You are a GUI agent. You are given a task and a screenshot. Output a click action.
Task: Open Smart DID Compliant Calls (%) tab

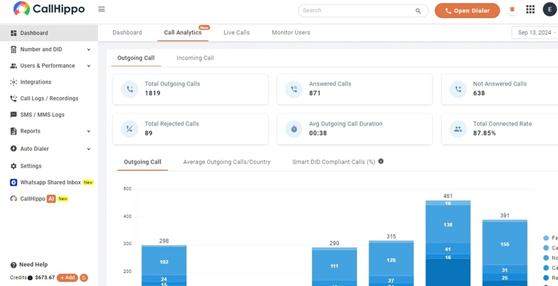click(334, 162)
